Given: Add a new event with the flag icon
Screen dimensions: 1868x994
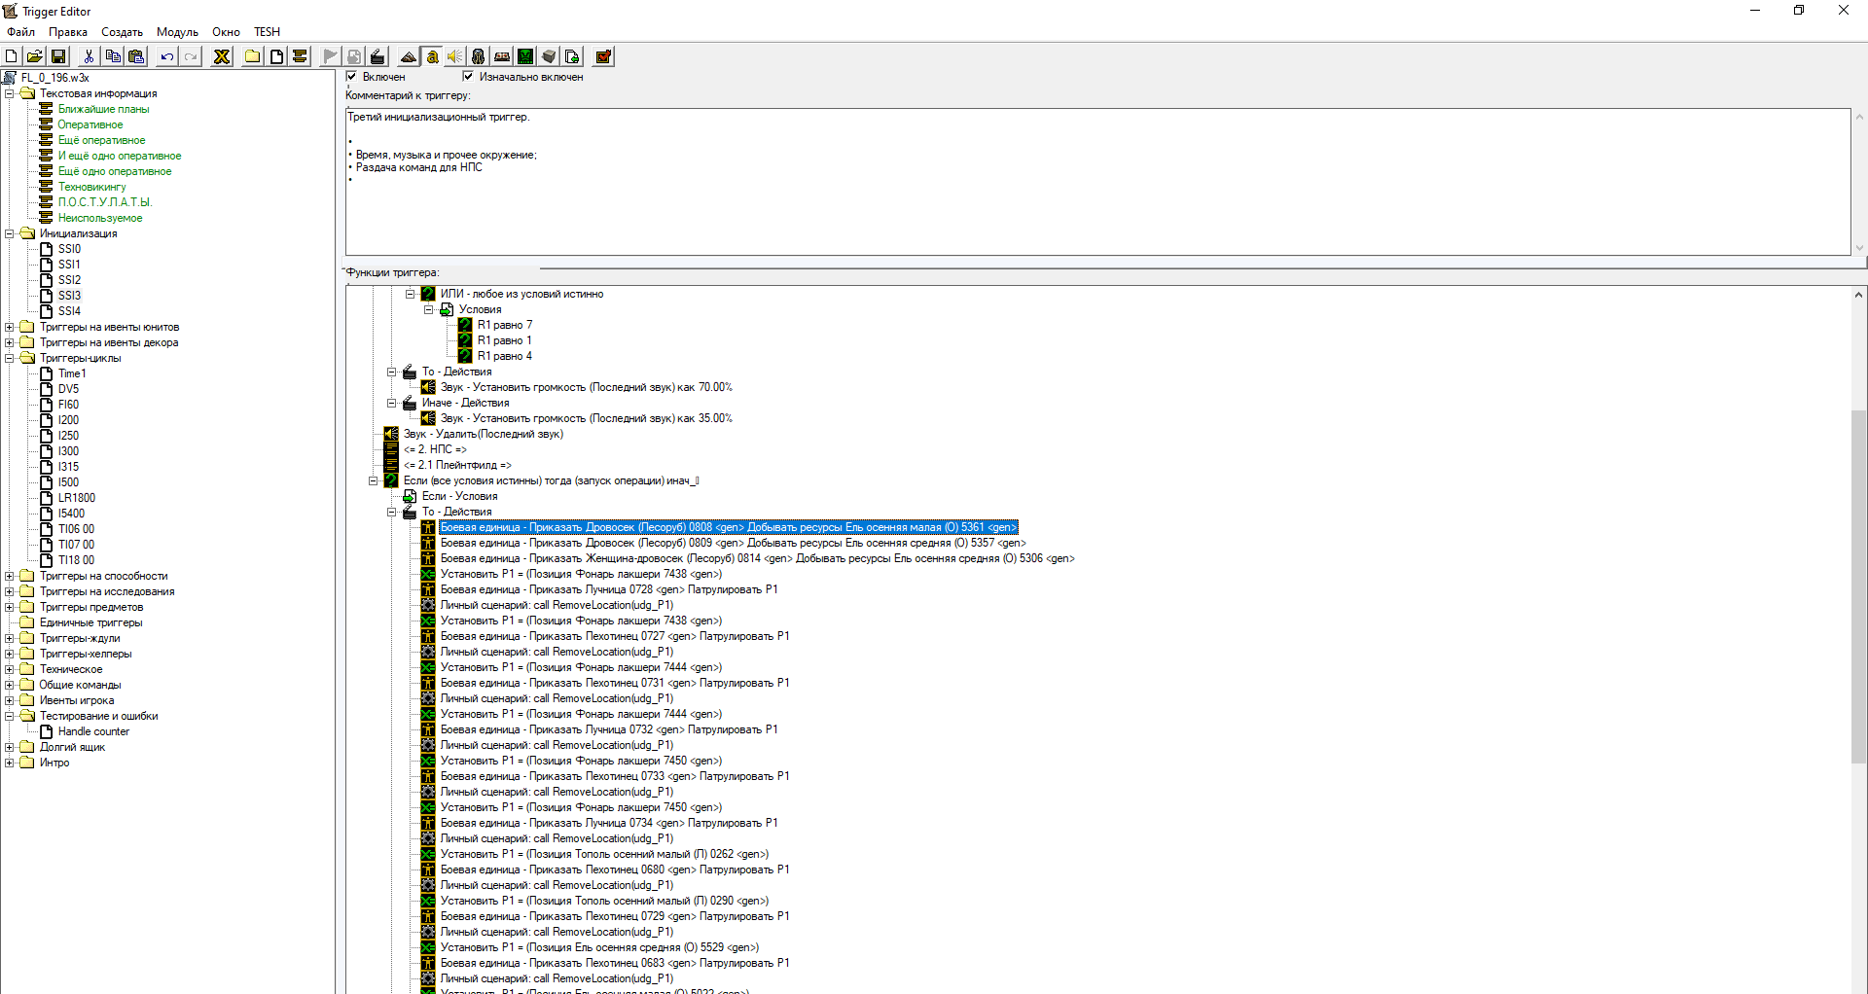Looking at the screenshot, I should (331, 56).
